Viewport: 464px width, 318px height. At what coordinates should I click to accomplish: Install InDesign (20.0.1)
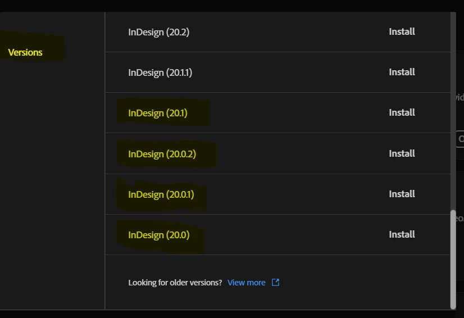click(x=402, y=194)
